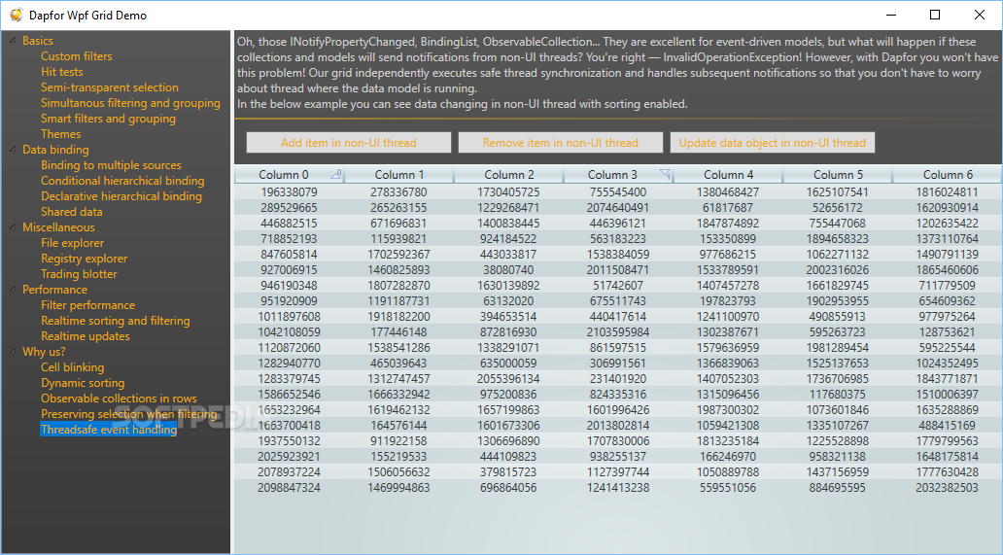Open the Custom filters demo
This screenshot has height=555, width=1003.
[x=76, y=56]
